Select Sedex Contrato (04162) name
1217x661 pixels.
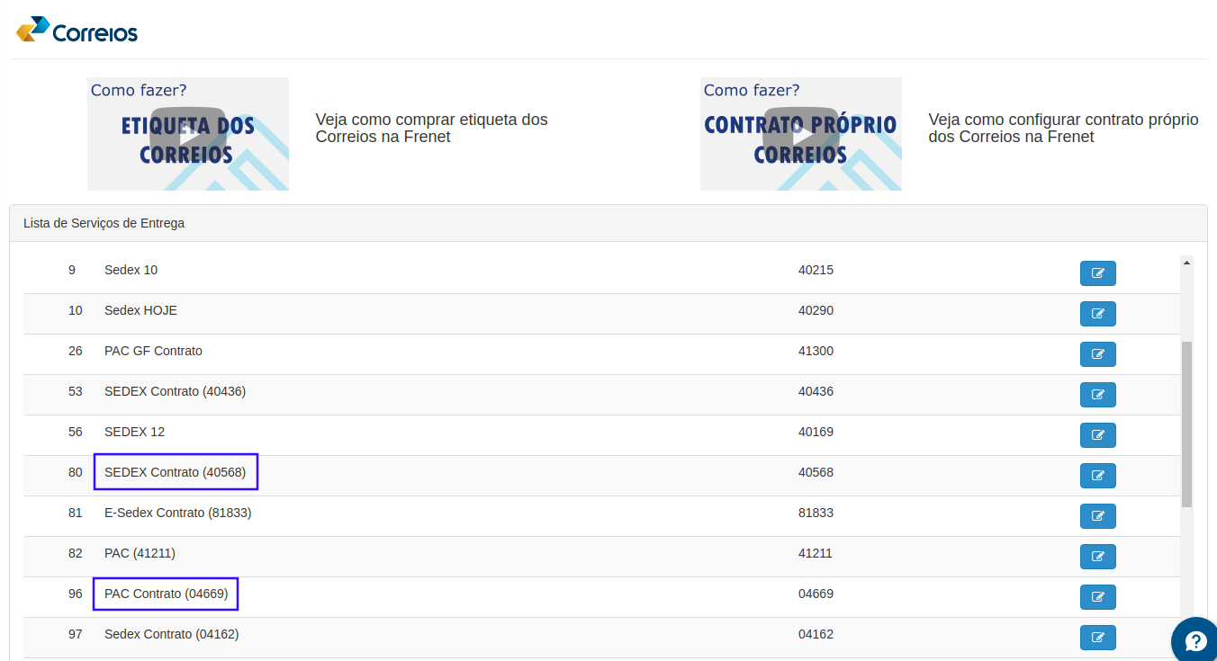(x=171, y=634)
